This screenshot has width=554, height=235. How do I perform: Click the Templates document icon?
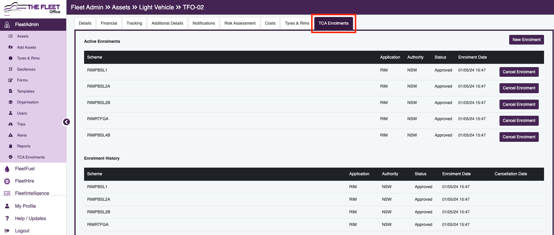point(11,91)
